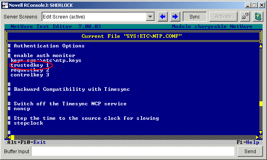The image size is (267, 160).
Task: Click the Activate button
Action: tap(223, 16)
